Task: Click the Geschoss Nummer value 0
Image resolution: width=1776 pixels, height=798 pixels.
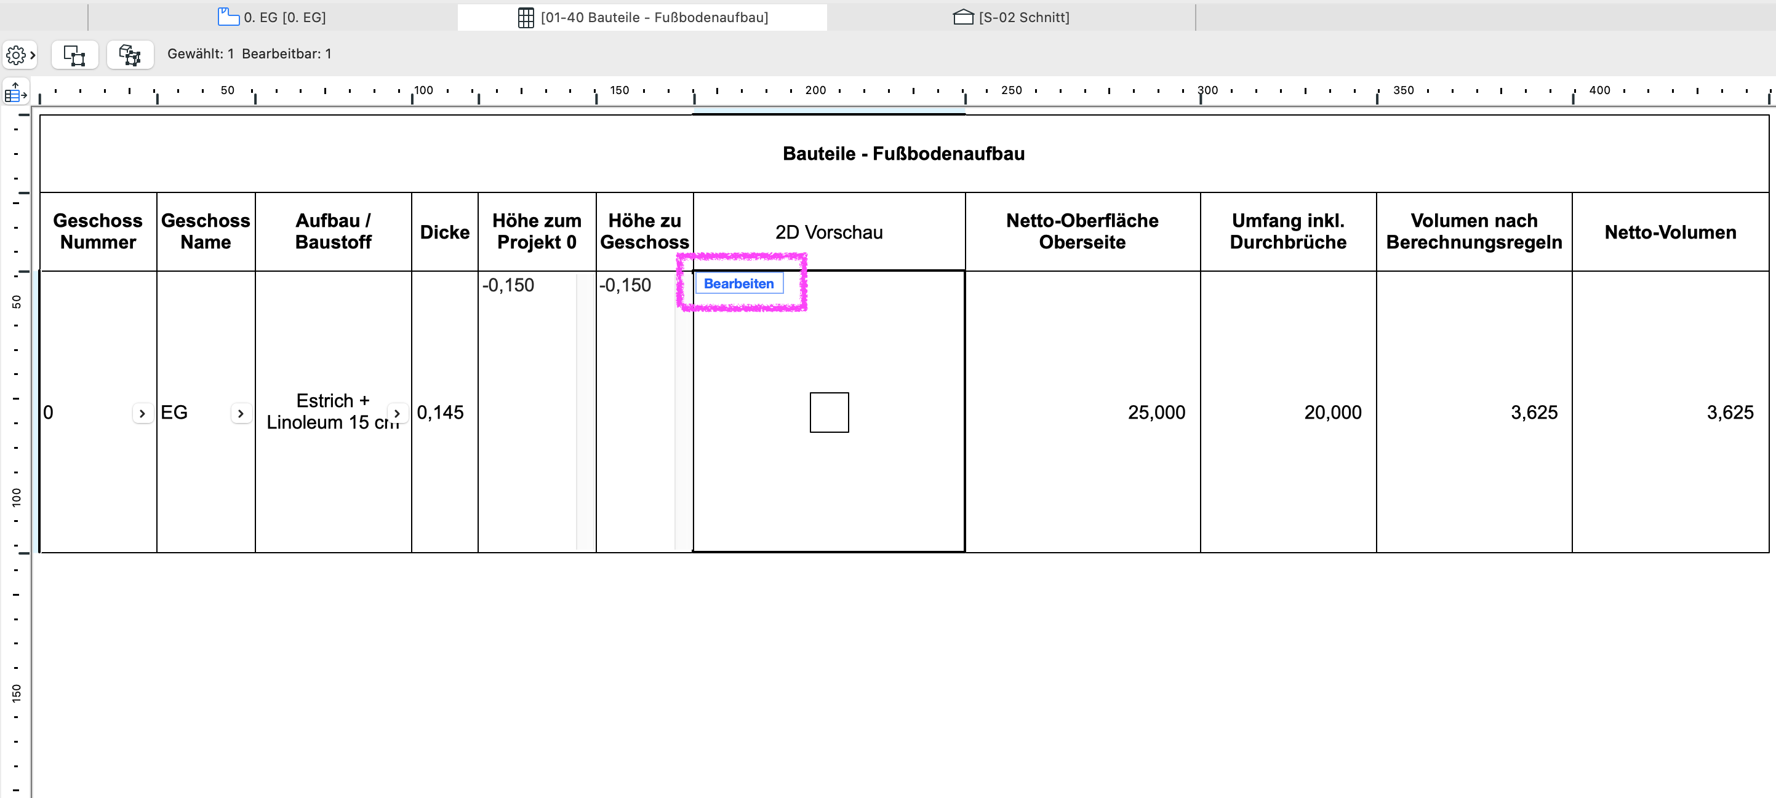Action: click(x=48, y=413)
